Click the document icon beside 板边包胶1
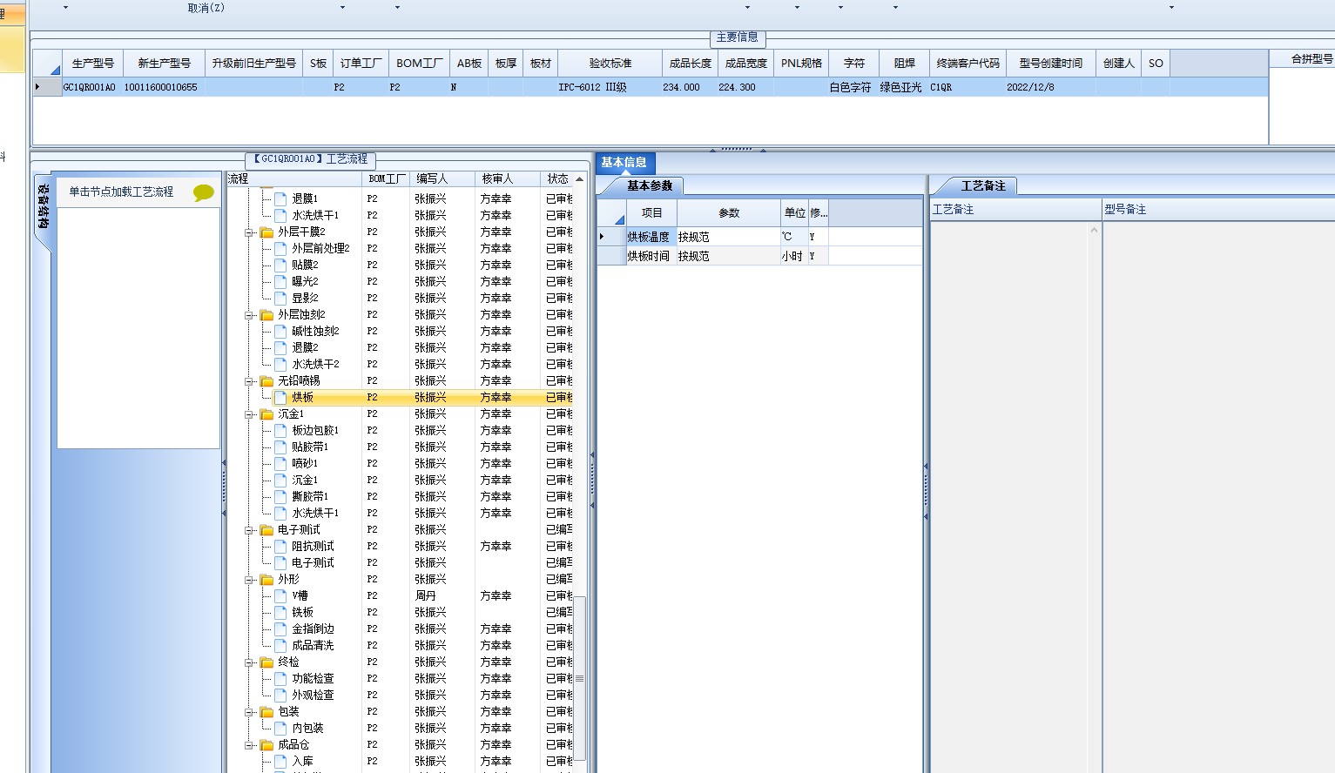1335x773 pixels. pyautogui.click(x=280, y=430)
